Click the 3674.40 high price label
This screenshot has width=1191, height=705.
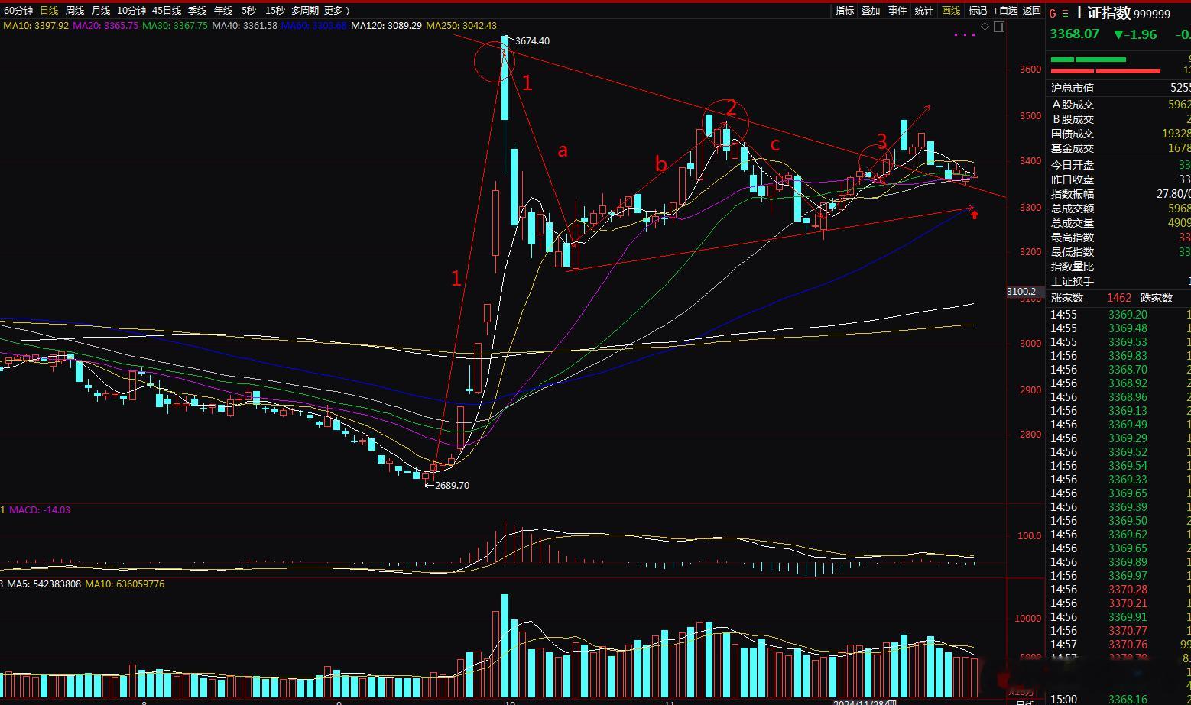coord(532,41)
